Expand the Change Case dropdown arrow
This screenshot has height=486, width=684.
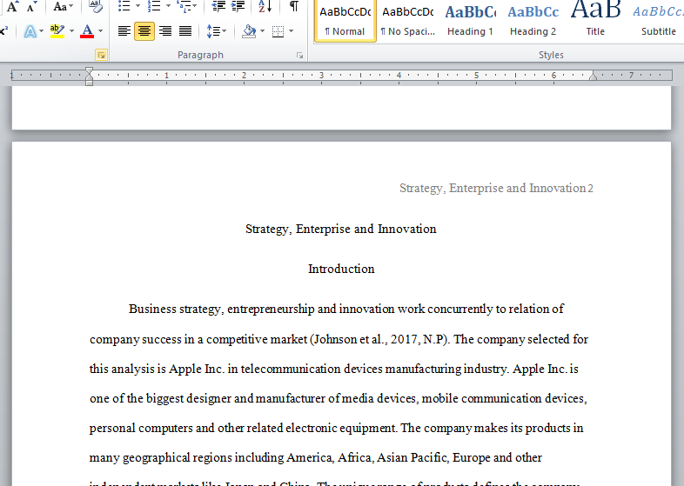[71, 6]
